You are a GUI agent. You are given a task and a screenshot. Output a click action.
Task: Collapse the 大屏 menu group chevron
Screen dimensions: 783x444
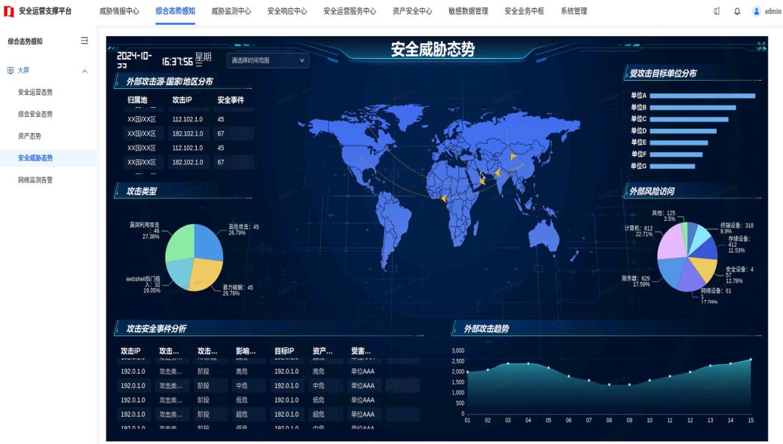click(x=84, y=71)
